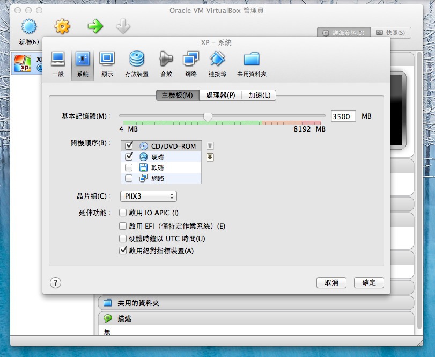Click the green arrow start VM icon
This screenshot has width=435, height=357.
(95, 26)
